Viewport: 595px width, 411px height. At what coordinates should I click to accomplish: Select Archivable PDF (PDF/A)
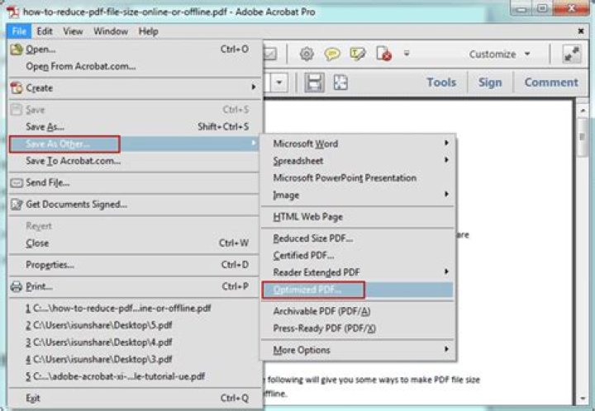(358, 311)
